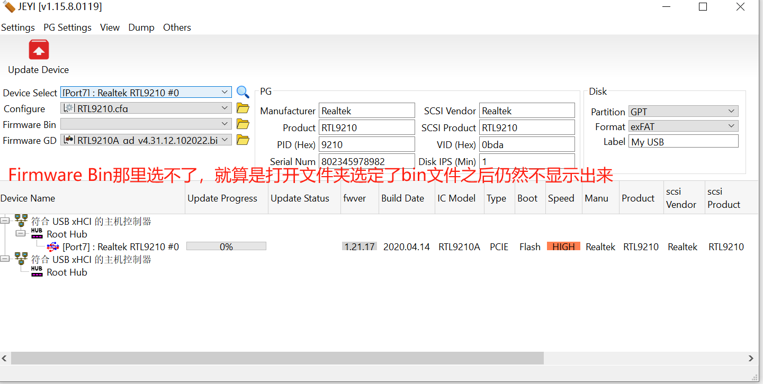This screenshot has width=763, height=384.
Task: Click the second host controller network icon
Action: pos(21,259)
